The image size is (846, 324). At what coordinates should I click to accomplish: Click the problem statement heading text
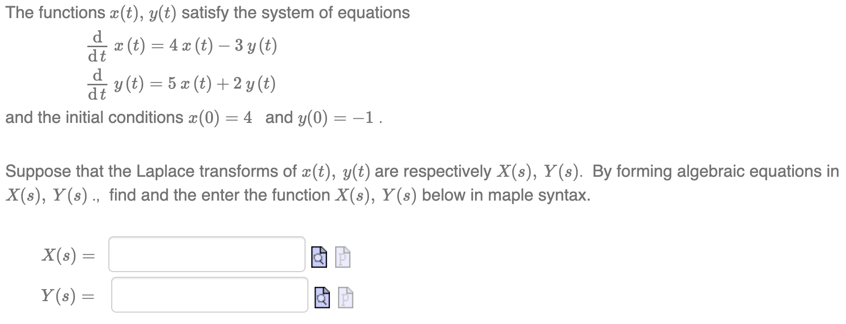[205, 12]
